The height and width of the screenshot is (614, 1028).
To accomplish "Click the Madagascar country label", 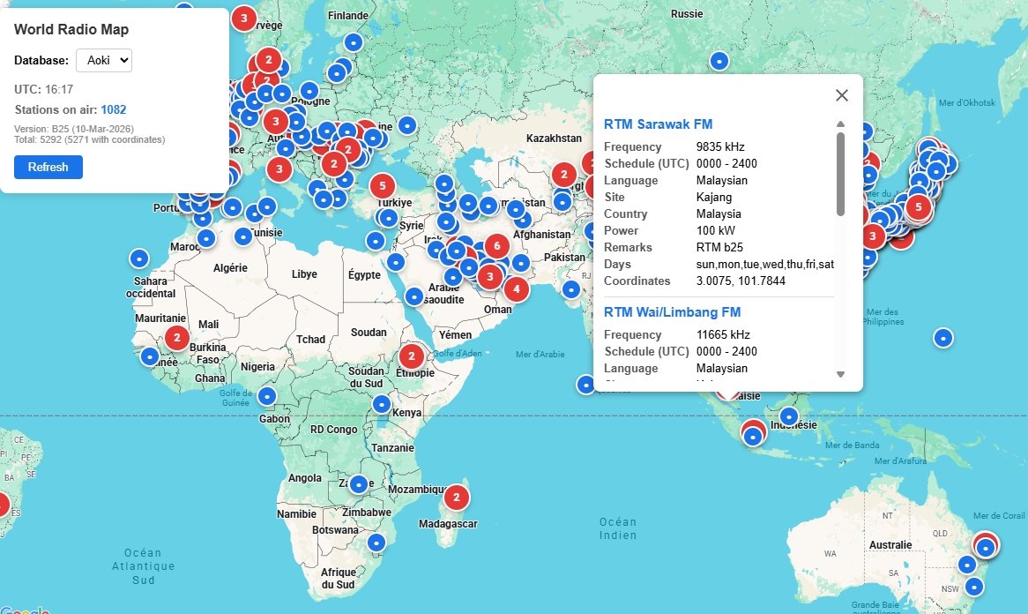I will 449,523.
